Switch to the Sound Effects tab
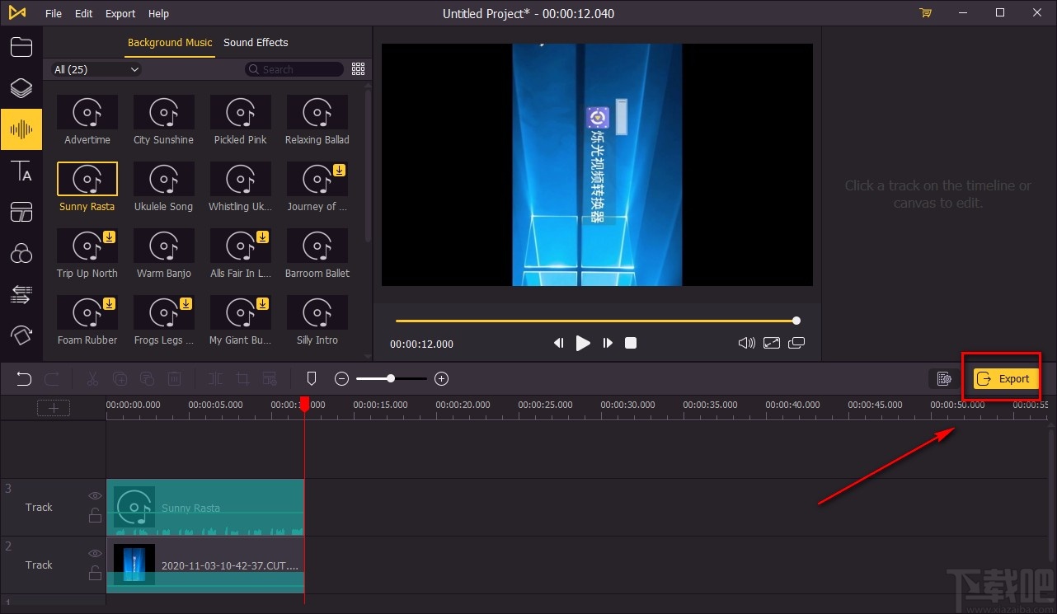 (256, 43)
